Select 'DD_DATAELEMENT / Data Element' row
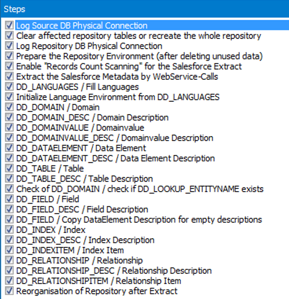Viewport: 289px width, 299px height. point(81,148)
